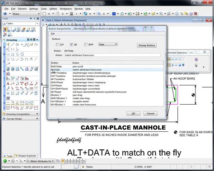214x171 pixels.
Task: Select the Place Line tool in Drawing
Action: pyautogui.click(x=13, y=45)
